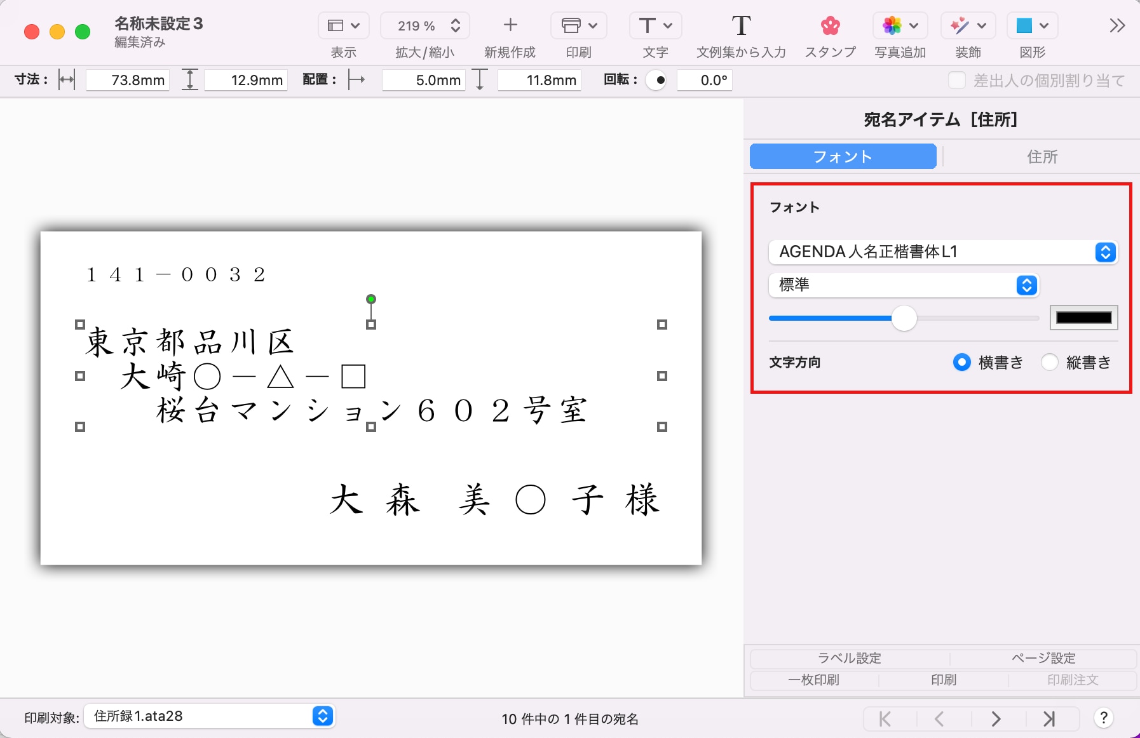Click the 文例集から入力 T icon
Screen dimensions: 1140x738
click(741, 25)
